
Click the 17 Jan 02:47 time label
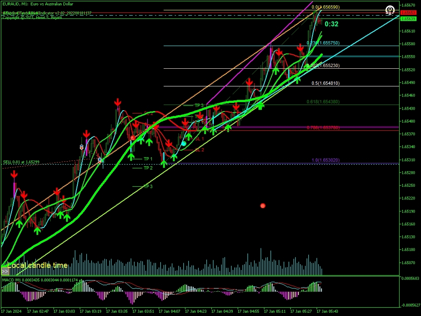click(38, 311)
